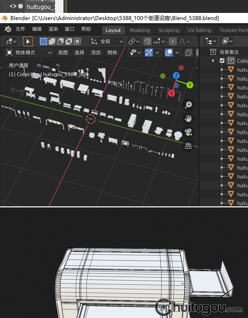Click the zoom magnifier icon in viewport
Image resolution: width=248 pixels, height=318 pixels.
[188, 105]
